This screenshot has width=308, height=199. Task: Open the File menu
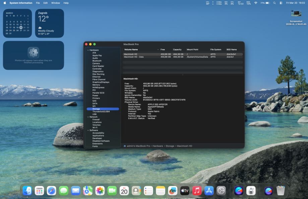pos(38,3)
